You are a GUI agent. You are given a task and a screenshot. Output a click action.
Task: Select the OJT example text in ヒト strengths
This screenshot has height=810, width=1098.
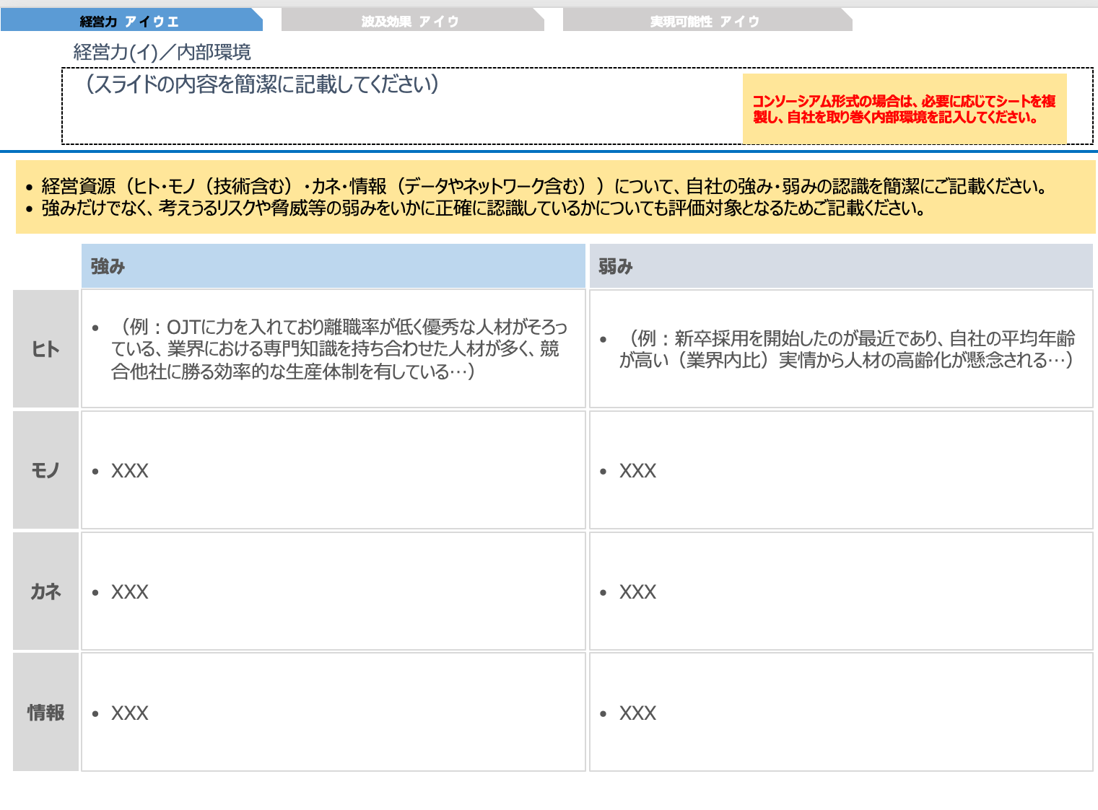332,348
